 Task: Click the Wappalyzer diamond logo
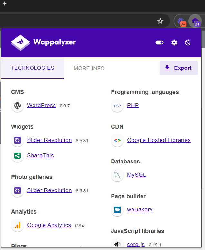pyautogui.click(x=20, y=42)
